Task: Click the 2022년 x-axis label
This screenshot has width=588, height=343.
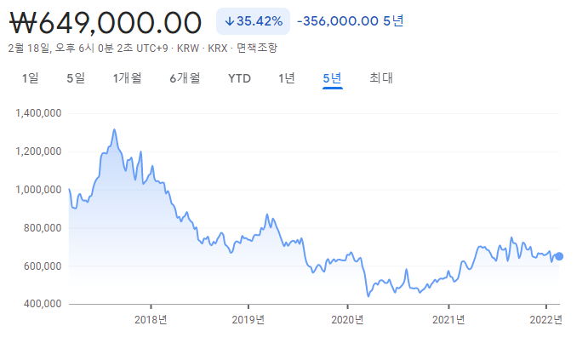Action: click(x=545, y=320)
